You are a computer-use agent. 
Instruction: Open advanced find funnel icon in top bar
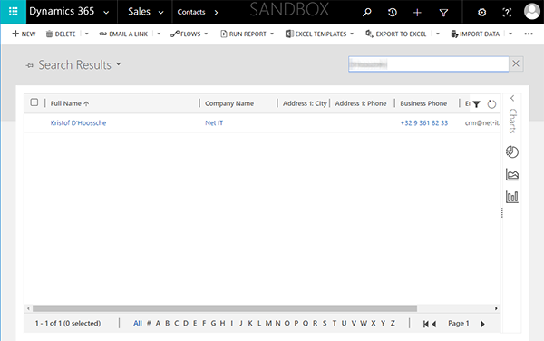(x=443, y=13)
